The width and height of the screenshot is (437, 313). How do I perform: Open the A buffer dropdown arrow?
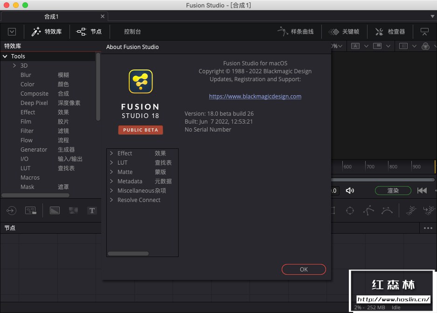(366, 46)
